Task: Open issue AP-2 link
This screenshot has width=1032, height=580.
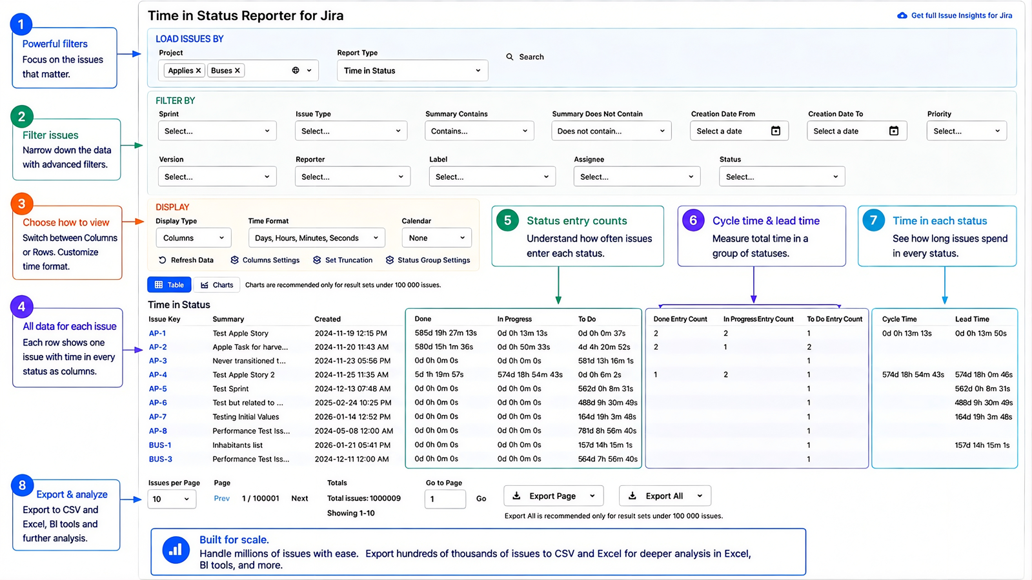Action: [x=157, y=347]
